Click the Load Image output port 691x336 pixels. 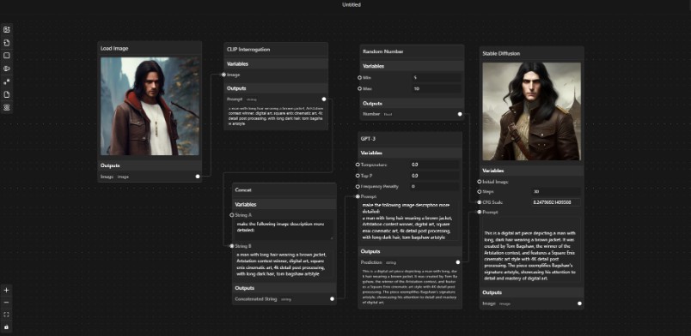(x=198, y=177)
